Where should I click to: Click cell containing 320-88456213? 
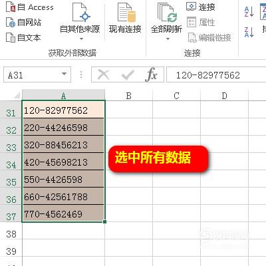63,144
